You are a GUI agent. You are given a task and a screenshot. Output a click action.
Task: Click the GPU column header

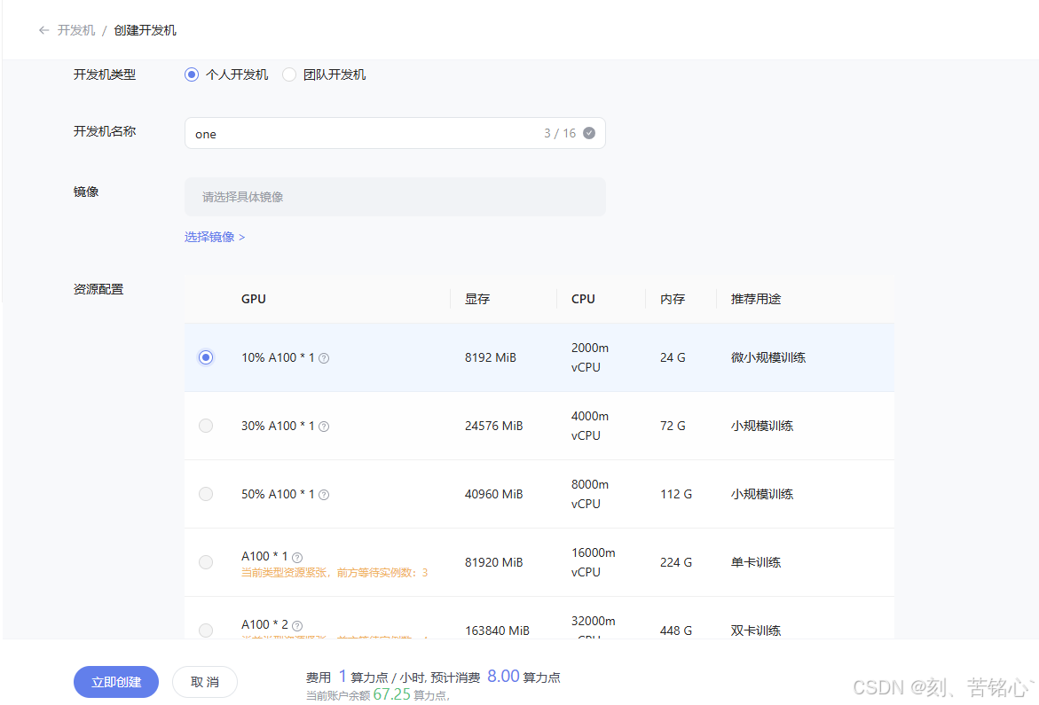coord(254,299)
